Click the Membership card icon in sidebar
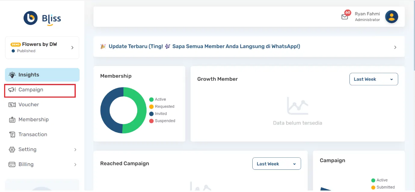The image size is (415, 192). click(x=12, y=119)
